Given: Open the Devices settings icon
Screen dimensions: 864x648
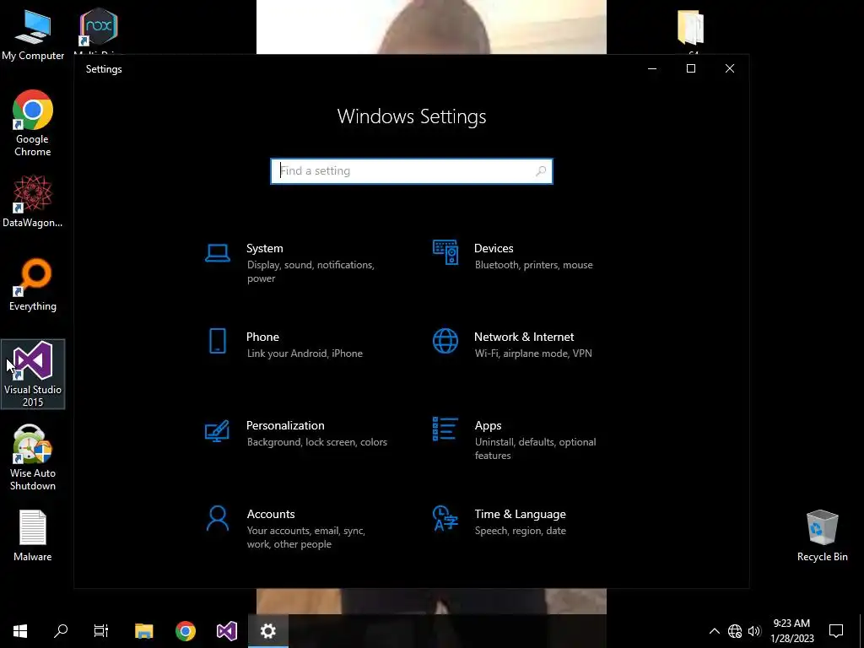Looking at the screenshot, I should tap(445, 252).
